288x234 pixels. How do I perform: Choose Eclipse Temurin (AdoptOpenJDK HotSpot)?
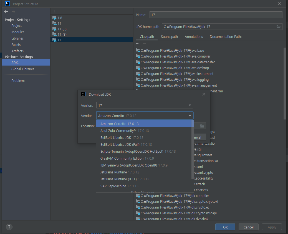click(x=144, y=151)
